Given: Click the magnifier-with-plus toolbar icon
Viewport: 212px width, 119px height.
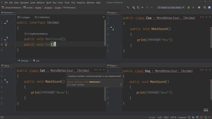Looking at the screenshot, I should point(133,8).
